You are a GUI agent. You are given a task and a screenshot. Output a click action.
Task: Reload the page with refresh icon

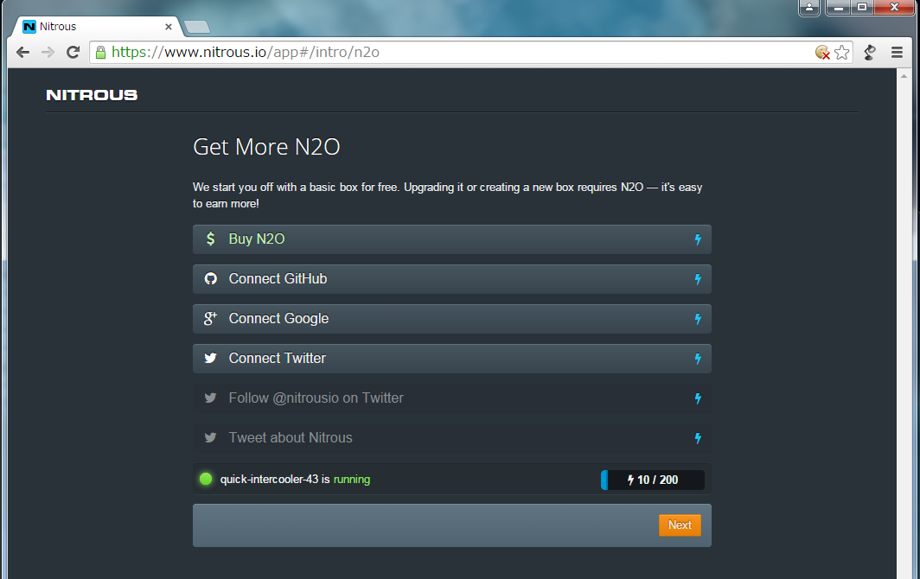[73, 52]
